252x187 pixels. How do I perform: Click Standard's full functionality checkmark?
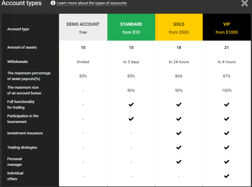pyautogui.click(x=131, y=105)
